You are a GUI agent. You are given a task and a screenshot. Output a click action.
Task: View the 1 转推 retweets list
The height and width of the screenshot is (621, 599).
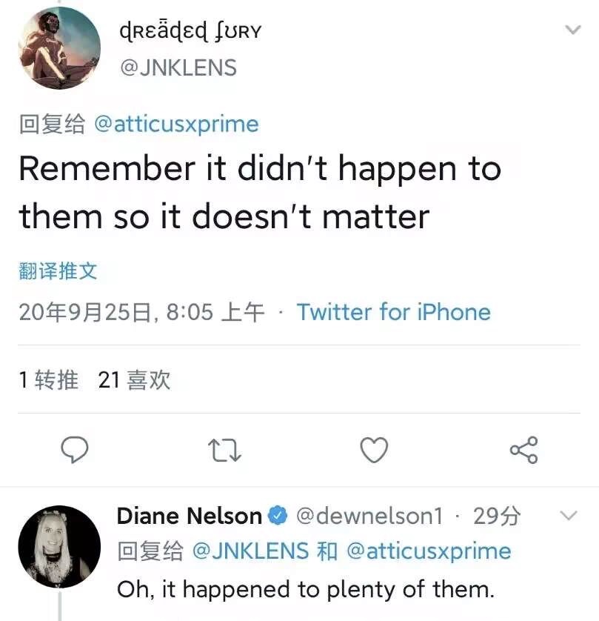pos(48,380)
